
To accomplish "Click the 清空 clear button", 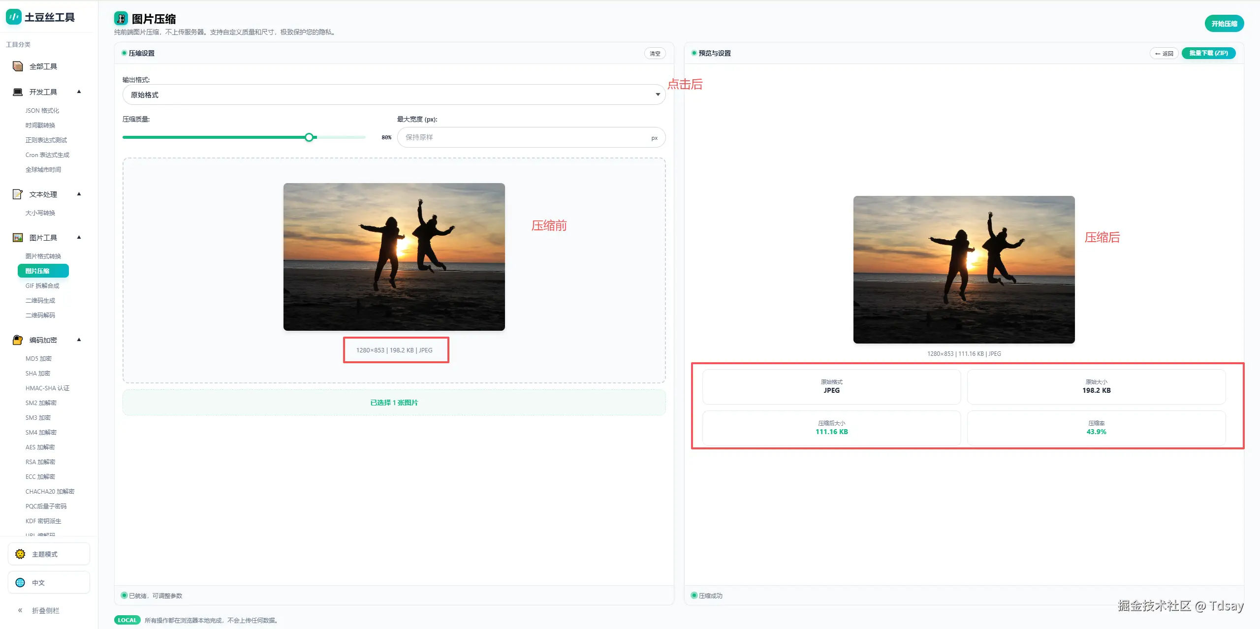I will pos(655,54).
